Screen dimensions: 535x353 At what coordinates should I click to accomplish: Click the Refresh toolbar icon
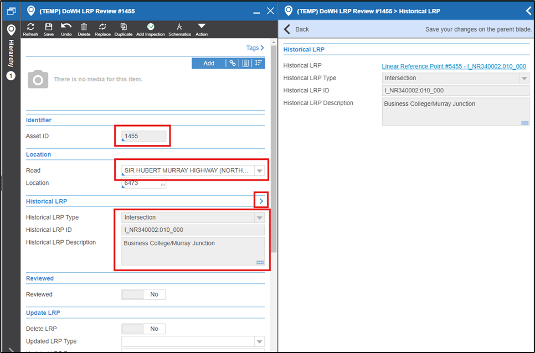[30, 29]
